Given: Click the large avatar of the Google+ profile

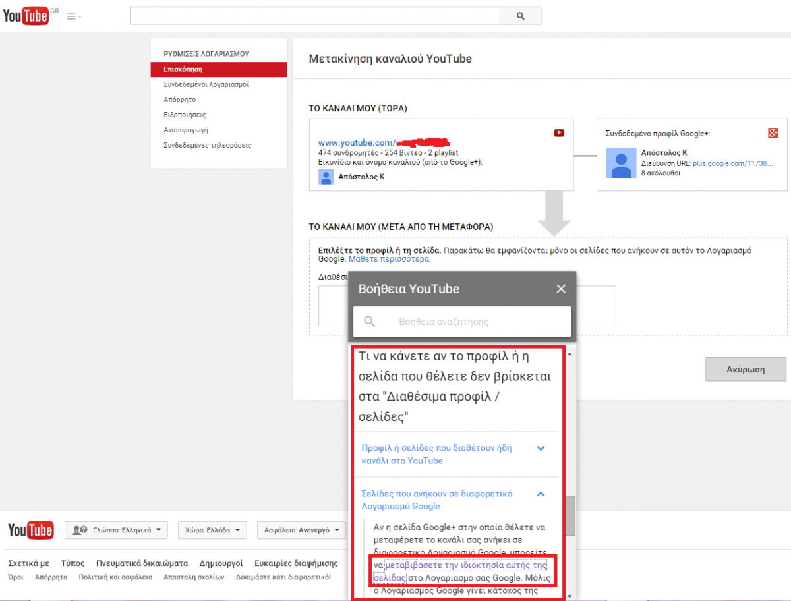Looking at the screenshot, I should coord(621,162).
